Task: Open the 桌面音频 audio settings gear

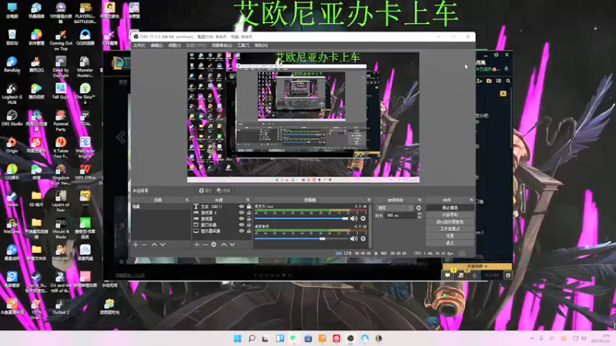Action: pyautogui.click(x=363, y=238)
